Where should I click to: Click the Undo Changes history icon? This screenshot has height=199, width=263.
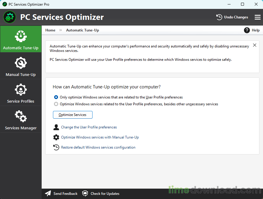[x=219, y=17]
